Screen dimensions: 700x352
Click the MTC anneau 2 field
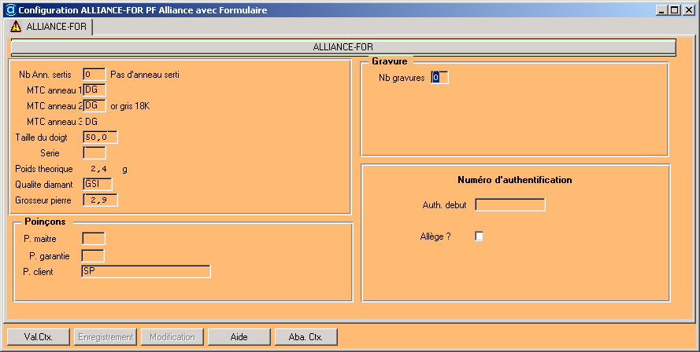point(94,106)
